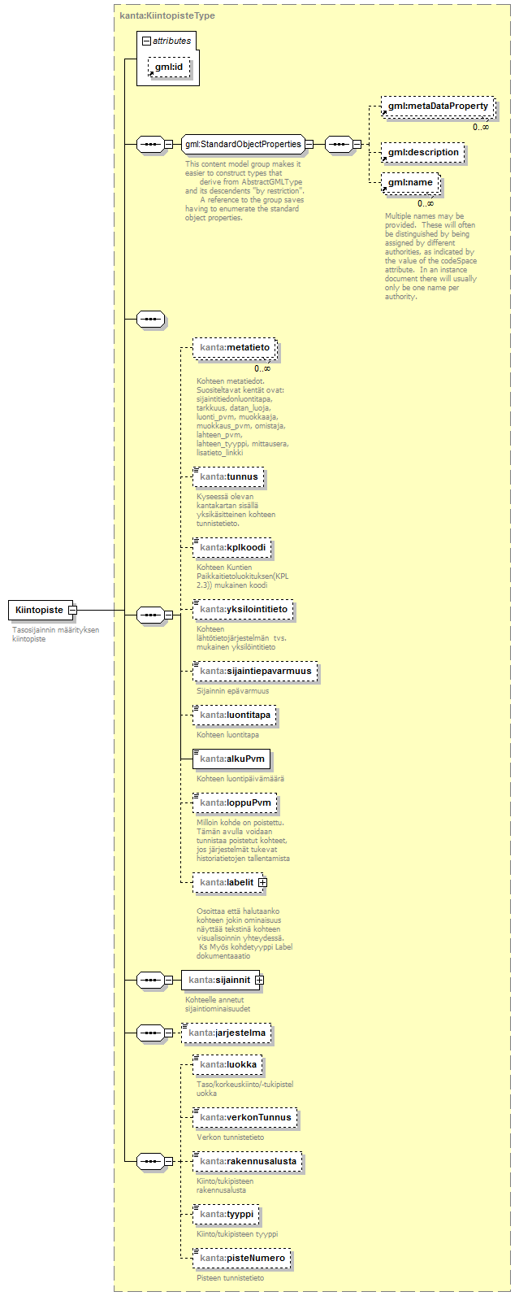Select the gml:description element
This screenshot has width=519, height=1296.
click(x=422, y=152)
